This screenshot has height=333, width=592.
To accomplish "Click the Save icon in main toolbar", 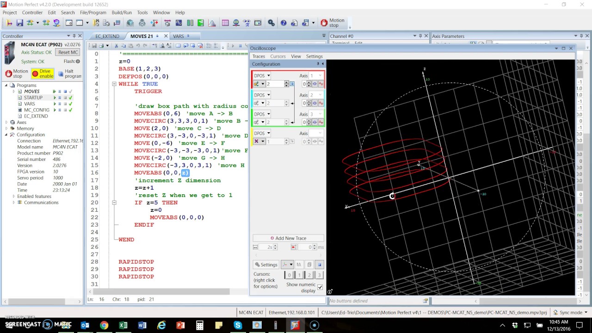I will (19, 23).
